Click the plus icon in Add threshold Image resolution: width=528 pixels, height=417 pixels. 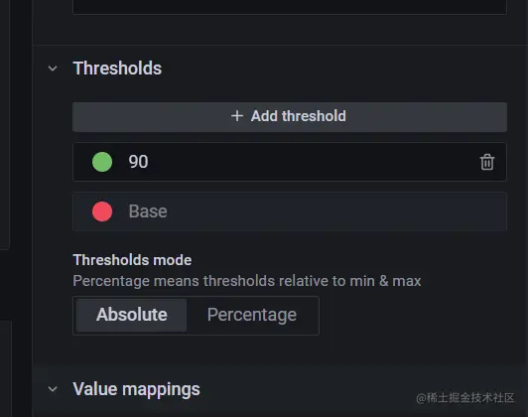tap(237, 116)
